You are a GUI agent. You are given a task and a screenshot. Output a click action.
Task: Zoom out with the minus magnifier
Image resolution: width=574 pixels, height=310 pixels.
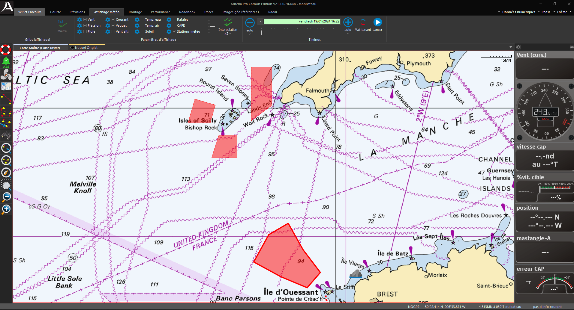click(x=6, y=197)
